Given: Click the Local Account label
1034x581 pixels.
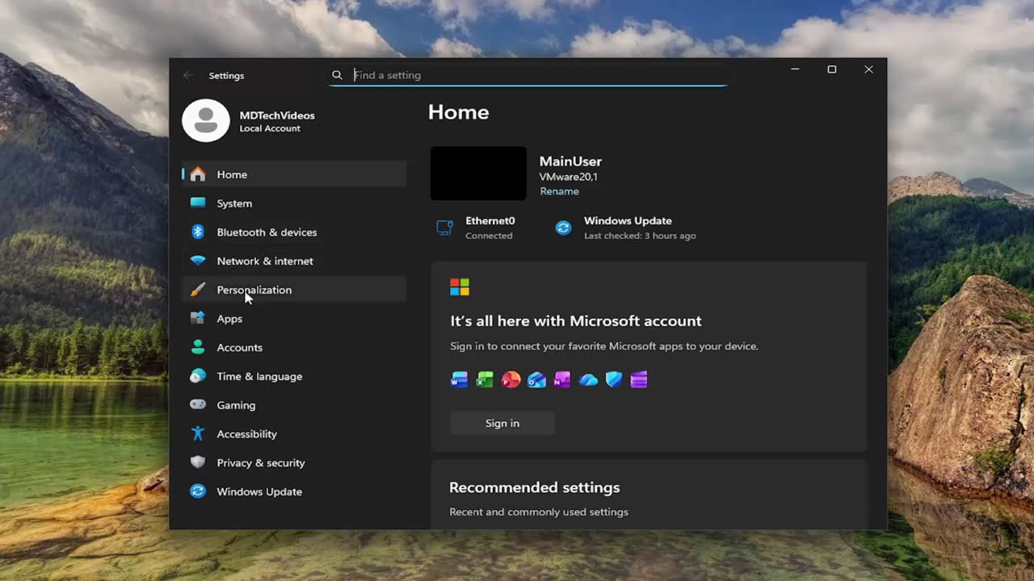Looking at the screenshot, I should [x=270, y=128].
